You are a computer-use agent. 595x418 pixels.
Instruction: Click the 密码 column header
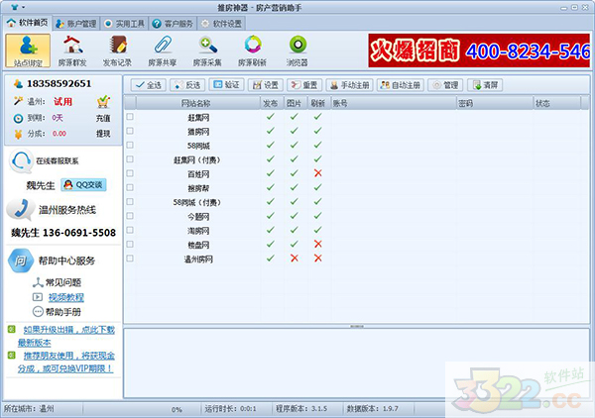click(x=495, y=103)
